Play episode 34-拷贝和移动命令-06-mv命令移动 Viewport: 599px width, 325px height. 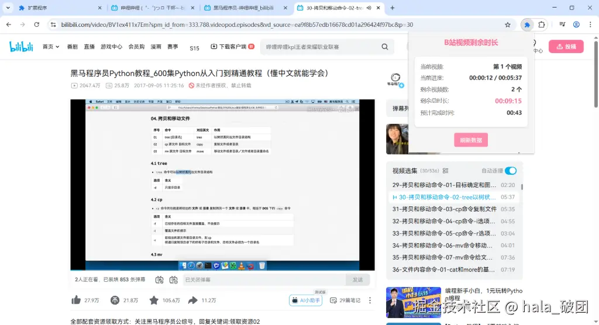point(453,245)
